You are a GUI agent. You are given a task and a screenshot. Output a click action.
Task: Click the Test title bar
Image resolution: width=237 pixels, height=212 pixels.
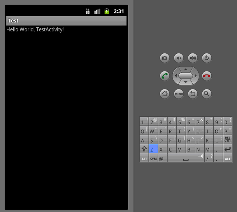pos(66,21)
